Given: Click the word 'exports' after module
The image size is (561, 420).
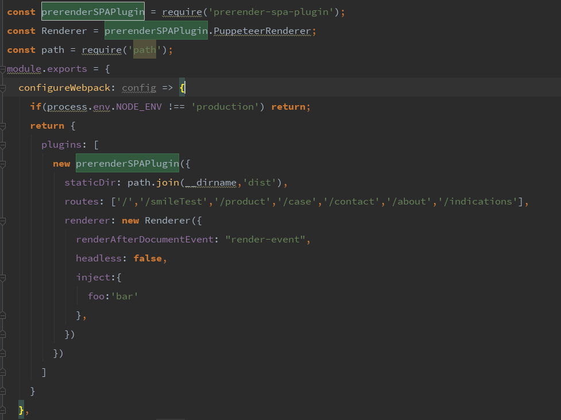Looking at the screenshot, I should [67, 69].
